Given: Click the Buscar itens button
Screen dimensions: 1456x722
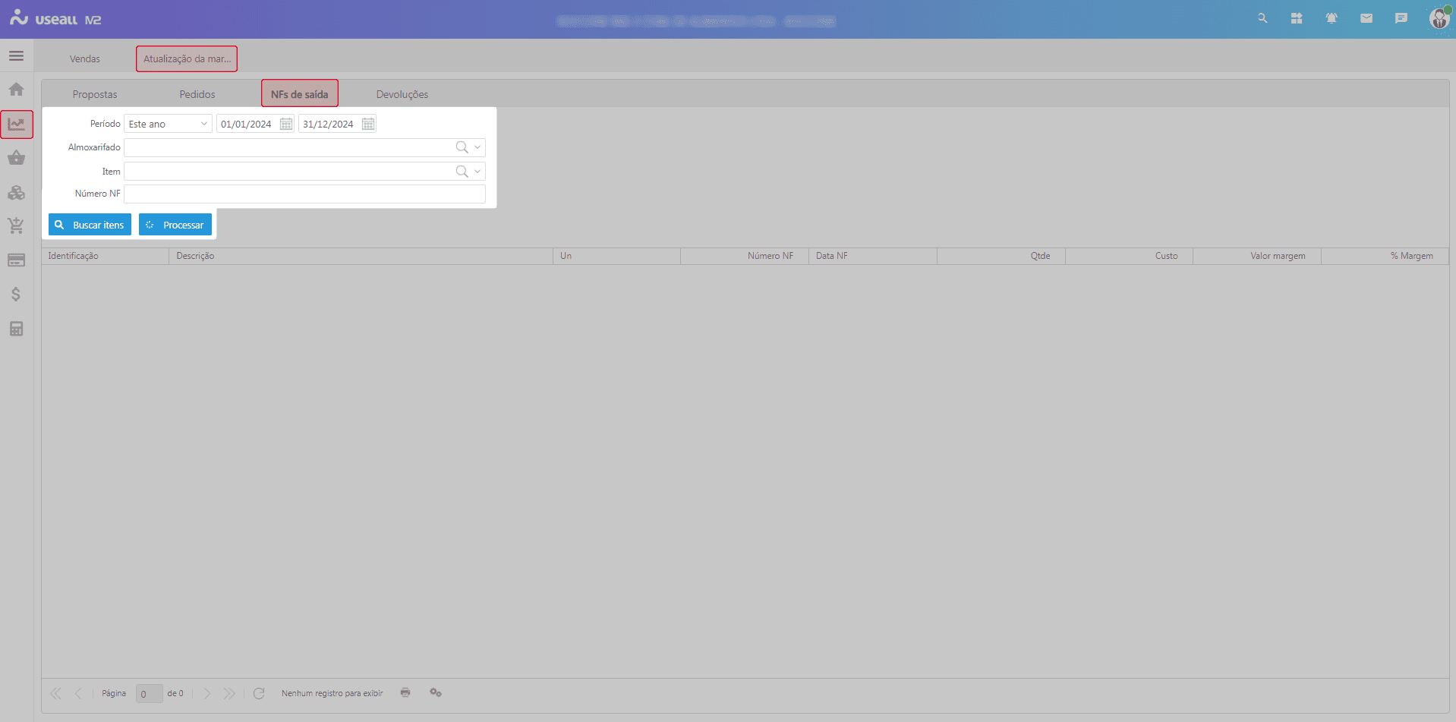Looking at the screenshot, I should point(90,225).
